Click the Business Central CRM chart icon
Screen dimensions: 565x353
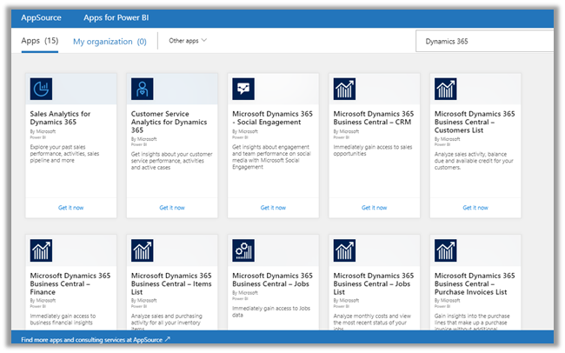click(345, 90)
